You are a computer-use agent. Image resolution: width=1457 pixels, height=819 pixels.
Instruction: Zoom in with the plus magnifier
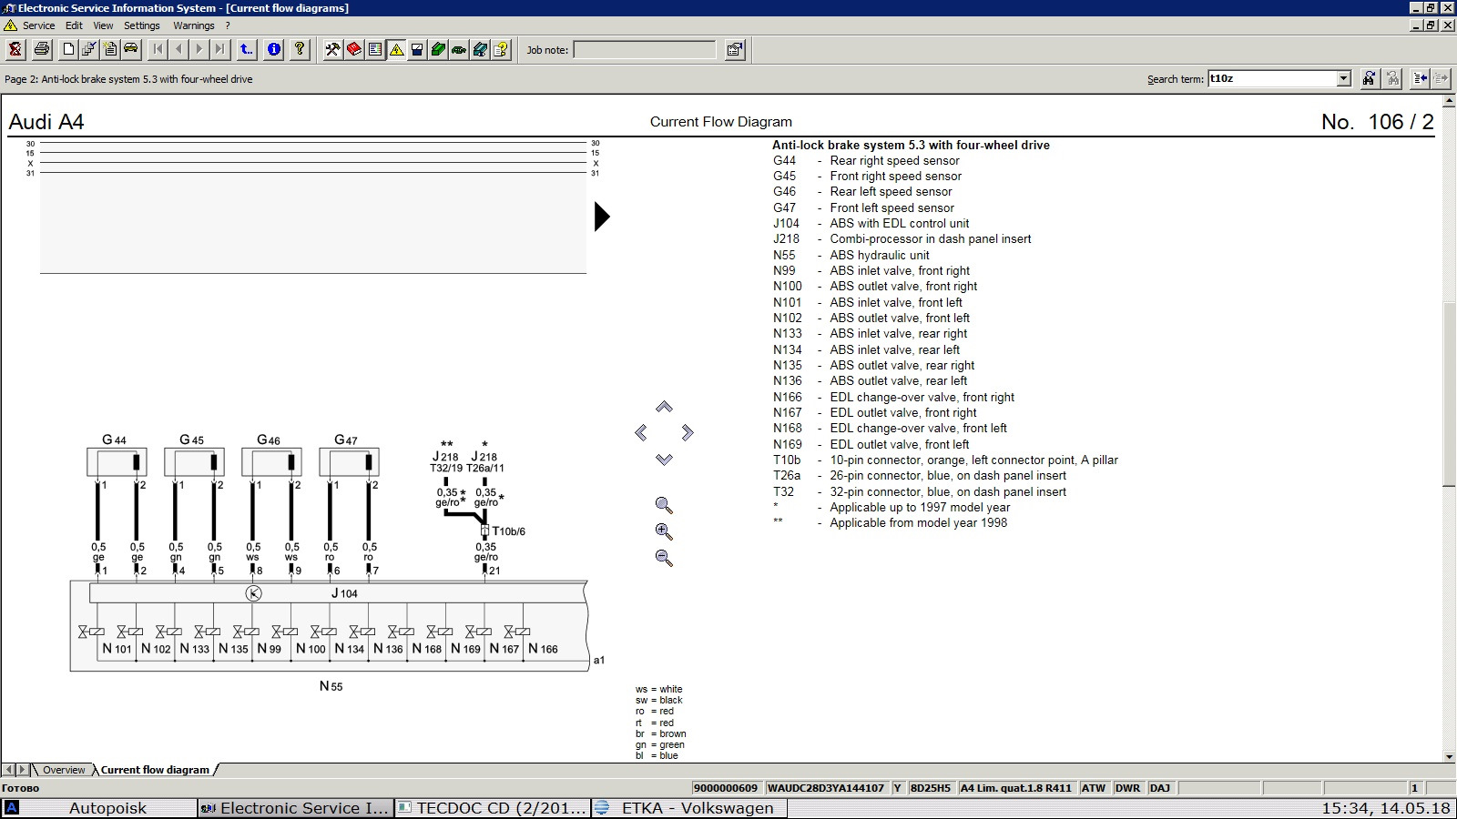tap(664, 531)
